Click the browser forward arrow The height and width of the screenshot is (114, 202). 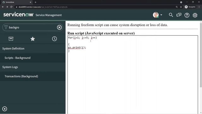7,7
